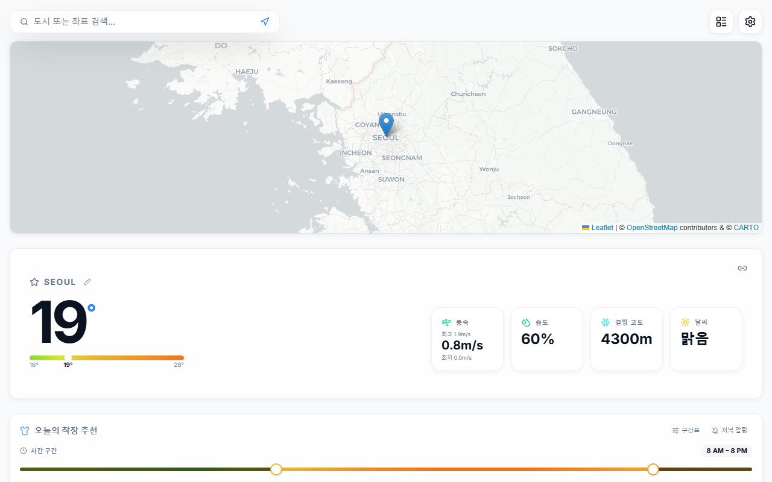Use the current location arrow icon

coord(265,22)
